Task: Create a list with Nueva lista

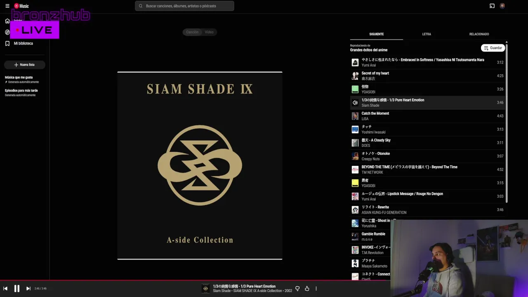Action: pos(25,65)
